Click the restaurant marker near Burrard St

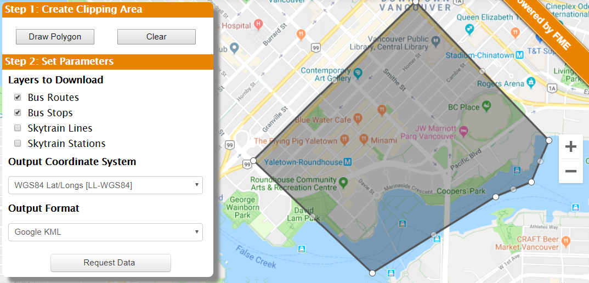(301, 35)
